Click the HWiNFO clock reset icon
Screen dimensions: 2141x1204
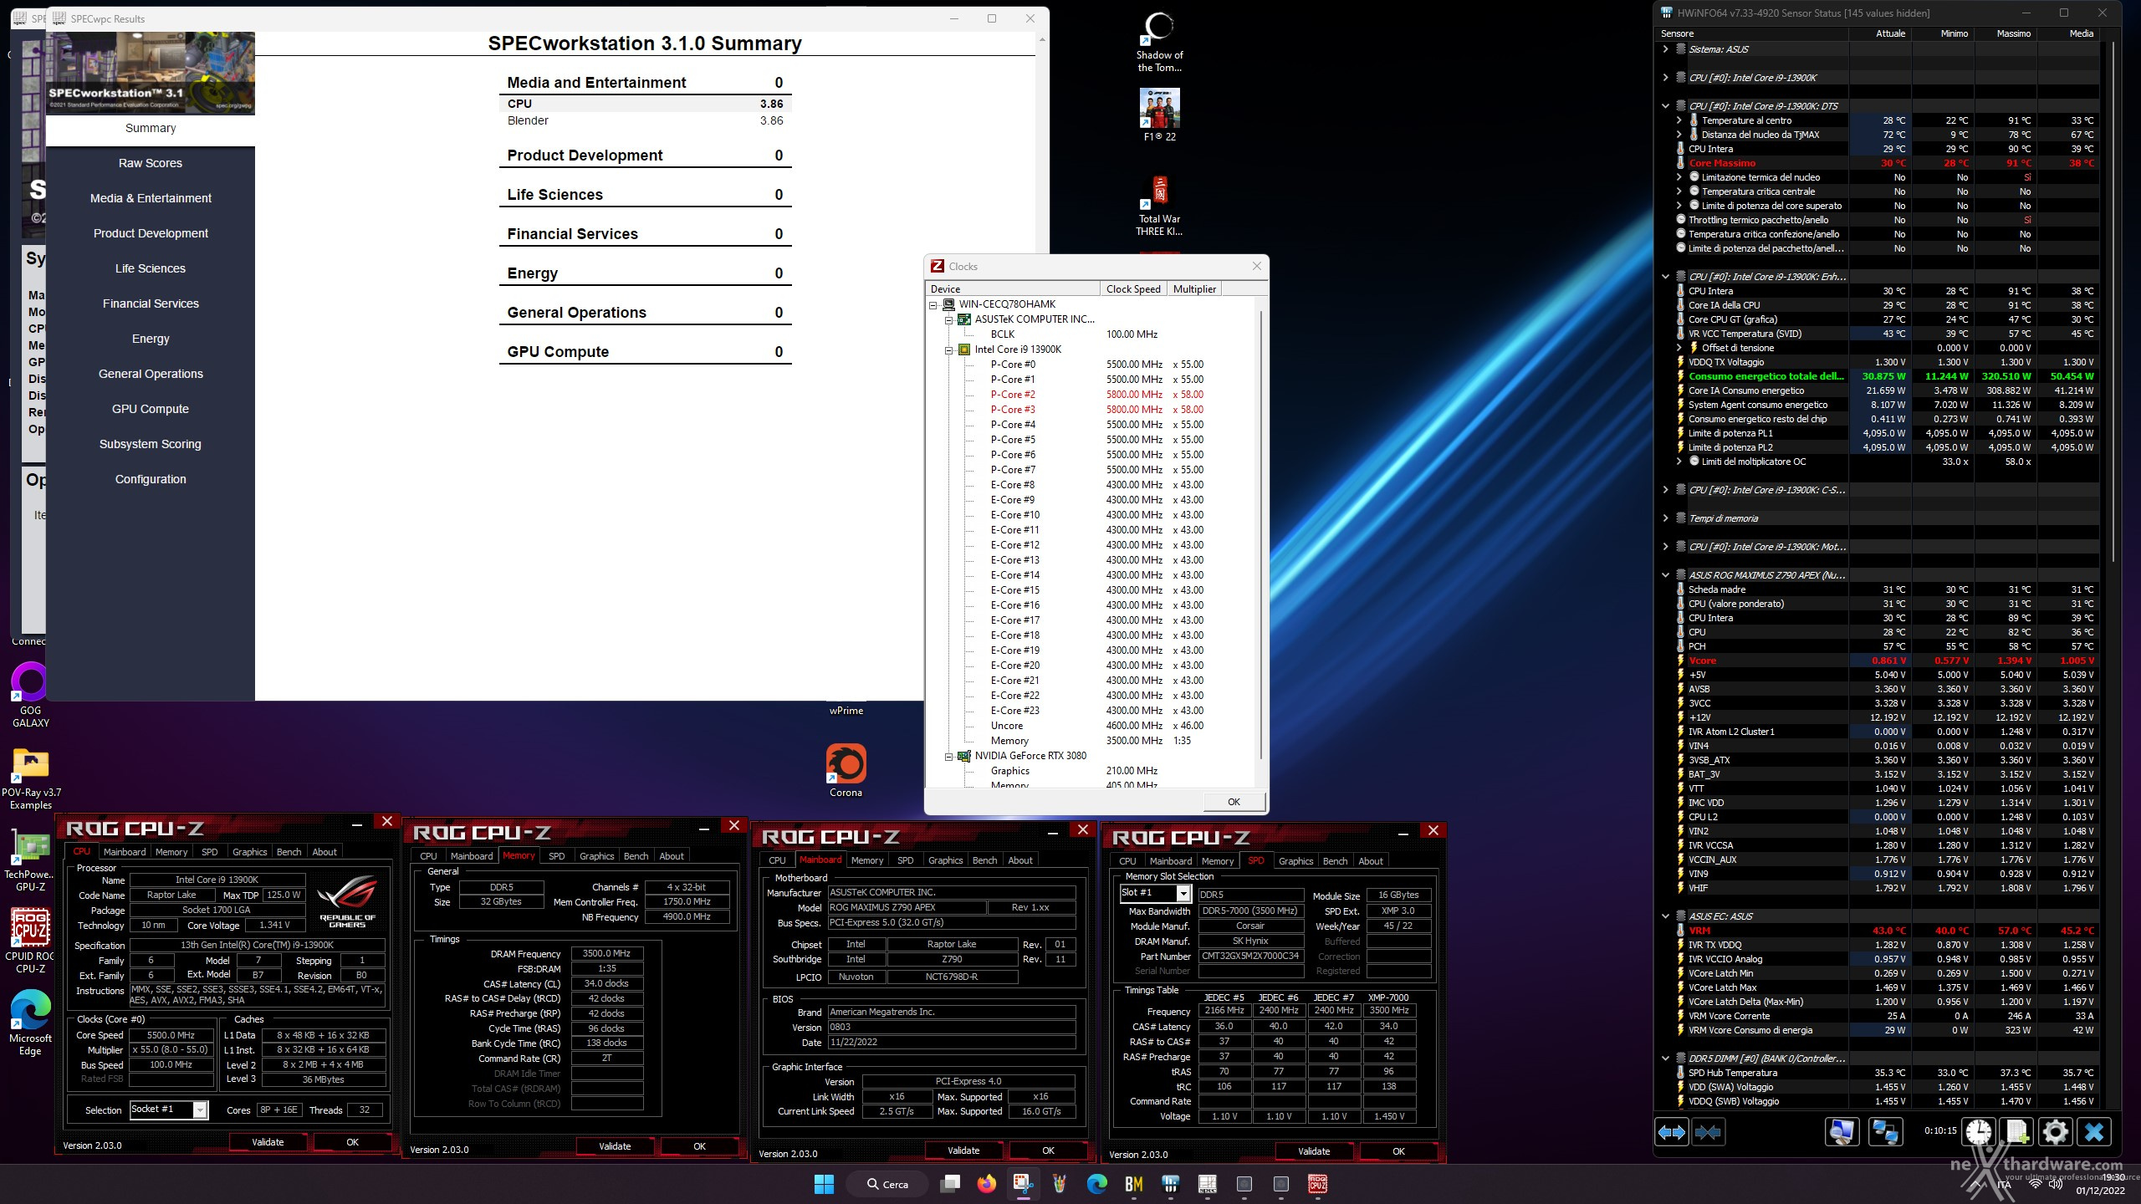[1979, 1132]
